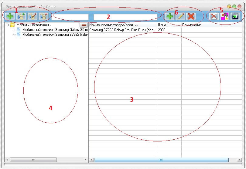Click the yellow minimize window button
The width and height of the screenshot is (246, 169).
(x=229, y=6)
